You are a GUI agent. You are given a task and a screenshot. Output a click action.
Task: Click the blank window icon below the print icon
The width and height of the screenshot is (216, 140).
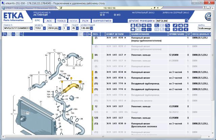[x=133, y=29]
